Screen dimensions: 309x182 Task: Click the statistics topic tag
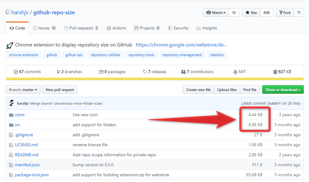[217, 55]
